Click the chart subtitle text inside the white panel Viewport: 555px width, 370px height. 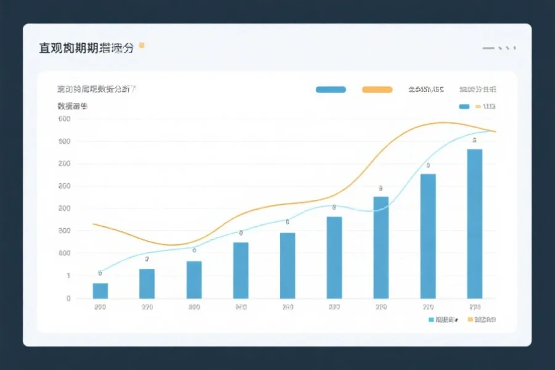tap(96, 89)
